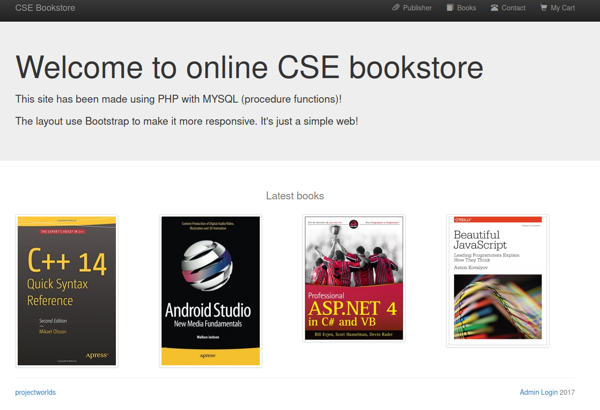Click the paperclip icon beside Publisher
The width and height of the screenshot is (600, 410).
tap(396, 8)
